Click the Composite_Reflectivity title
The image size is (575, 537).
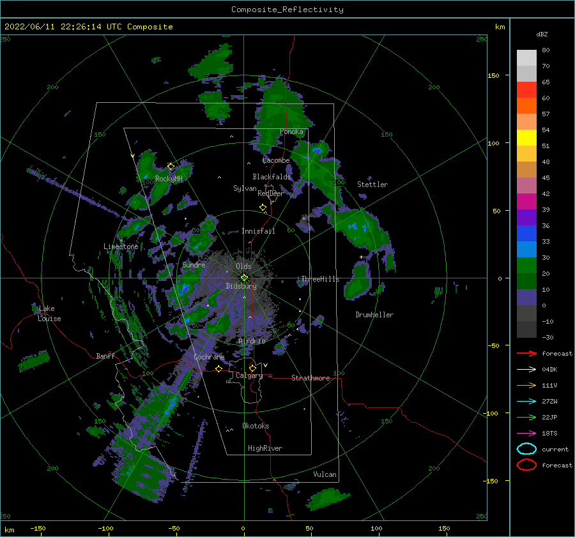pyautogui.click(x=287, y=10)
